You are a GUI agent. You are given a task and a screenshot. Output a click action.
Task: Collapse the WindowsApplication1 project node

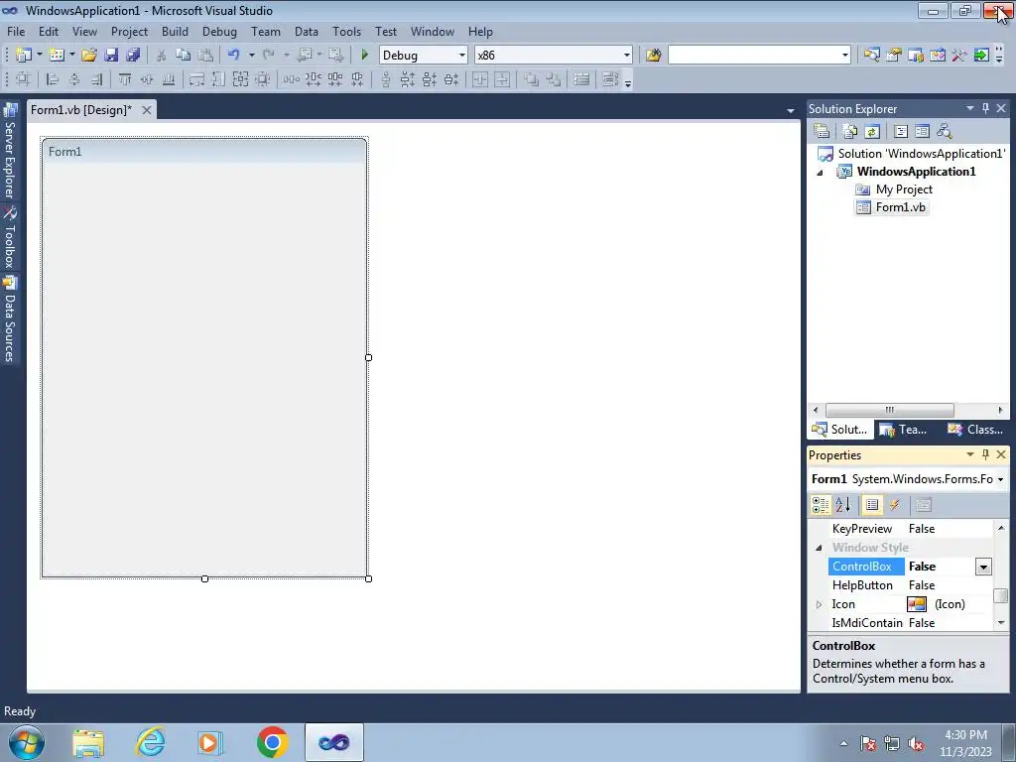click(x=820, y=173)
